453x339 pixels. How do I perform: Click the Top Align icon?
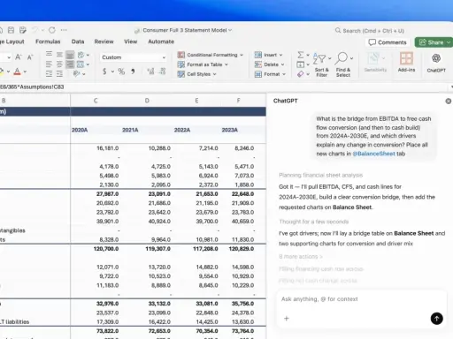tap(49, 55)
